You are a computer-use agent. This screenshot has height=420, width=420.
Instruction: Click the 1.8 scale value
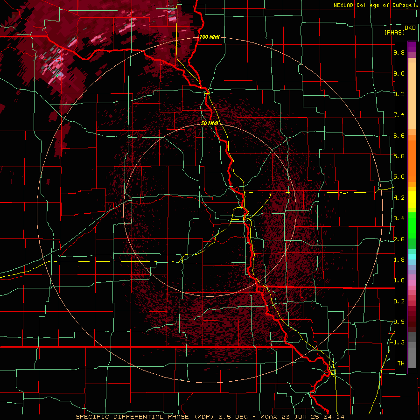click(399, 260)
